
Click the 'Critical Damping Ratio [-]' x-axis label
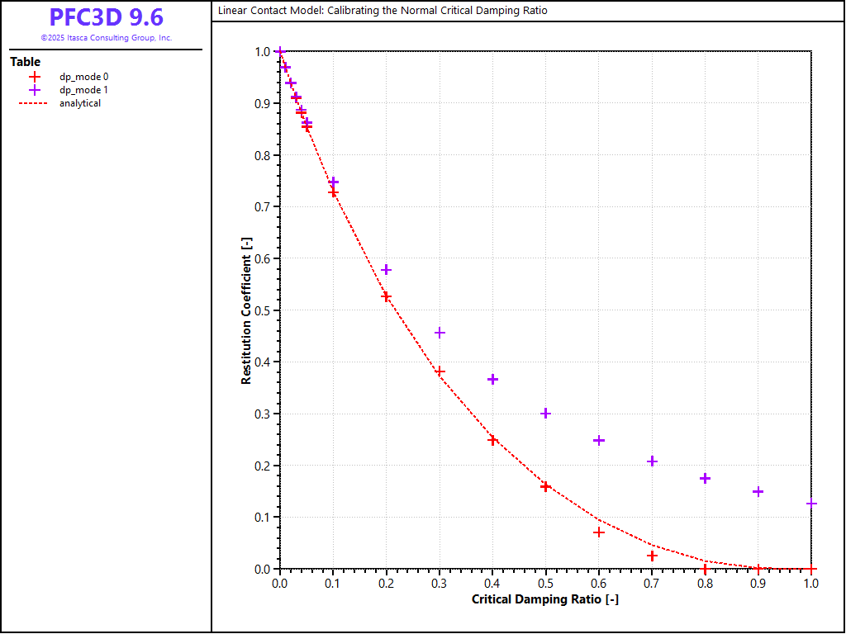[x=544, y=599]
